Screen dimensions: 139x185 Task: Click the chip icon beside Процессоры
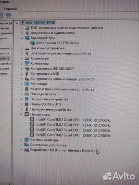27,114
